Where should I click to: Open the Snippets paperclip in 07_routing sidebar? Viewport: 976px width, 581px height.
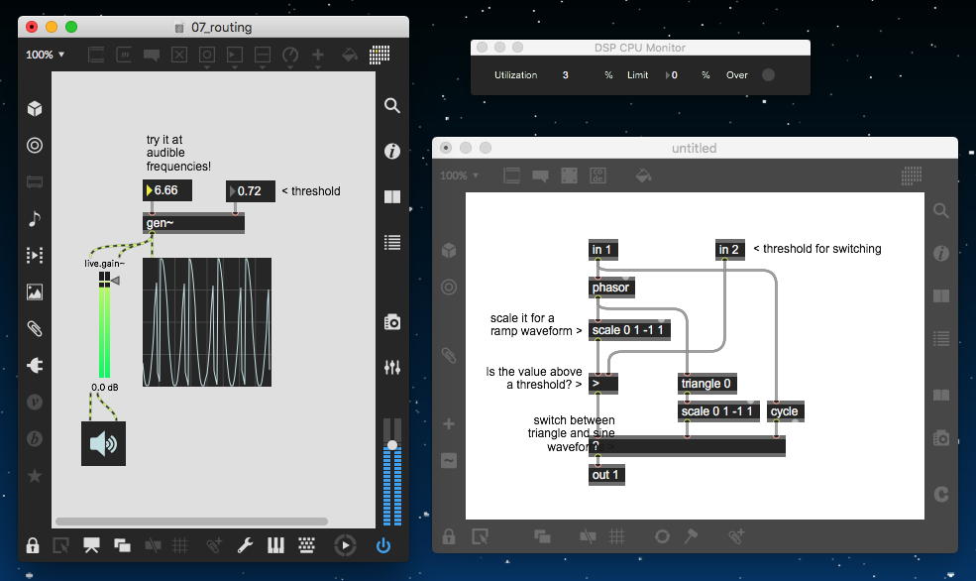click(x=35, y=328)
